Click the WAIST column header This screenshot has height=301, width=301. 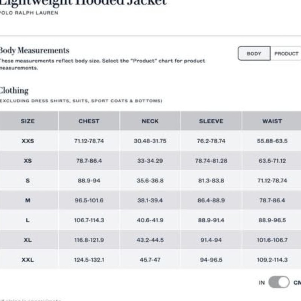pyautogui.click(x=272, y=121)
